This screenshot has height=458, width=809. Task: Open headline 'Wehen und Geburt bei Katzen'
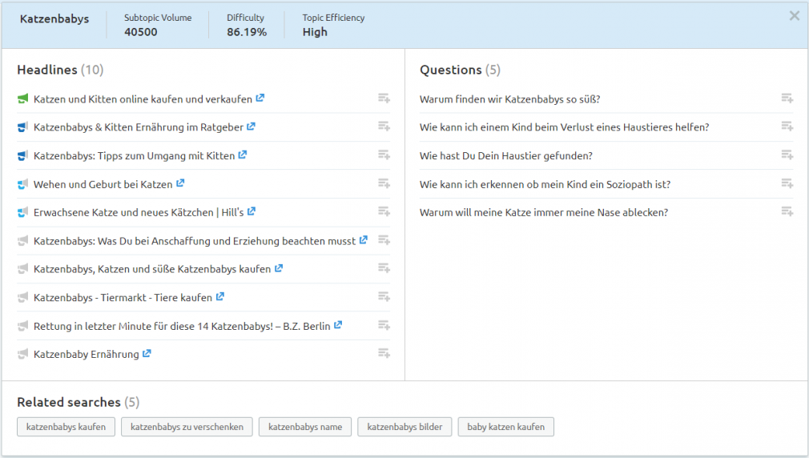[103, 184]
